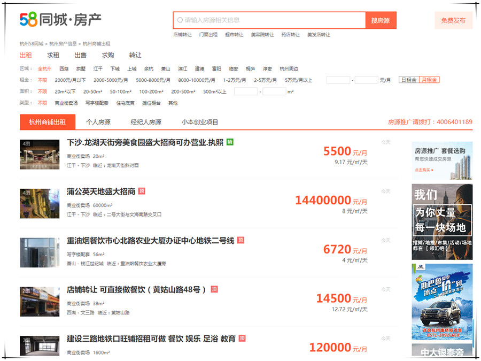Filter area by 500m²以上
The width and height of the screenshot is (481, 361).
pos(215,91)
